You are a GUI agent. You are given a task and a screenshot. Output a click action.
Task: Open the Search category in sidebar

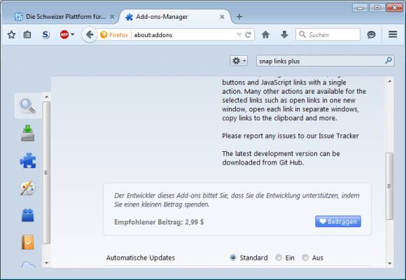tap(28, 106)
